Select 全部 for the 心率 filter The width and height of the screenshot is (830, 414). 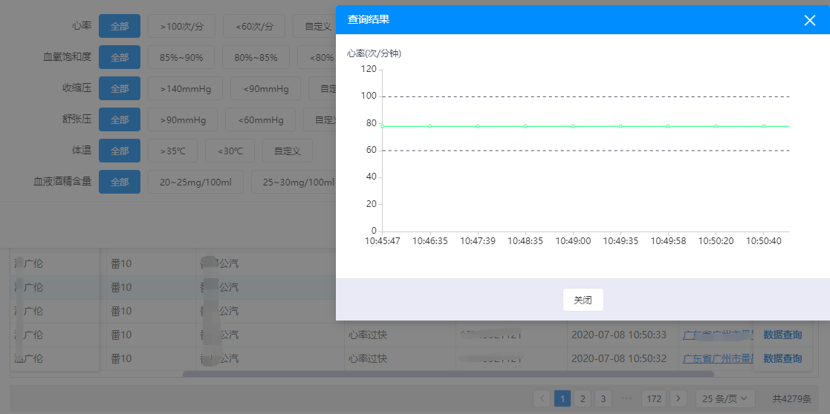pos(120,26)
